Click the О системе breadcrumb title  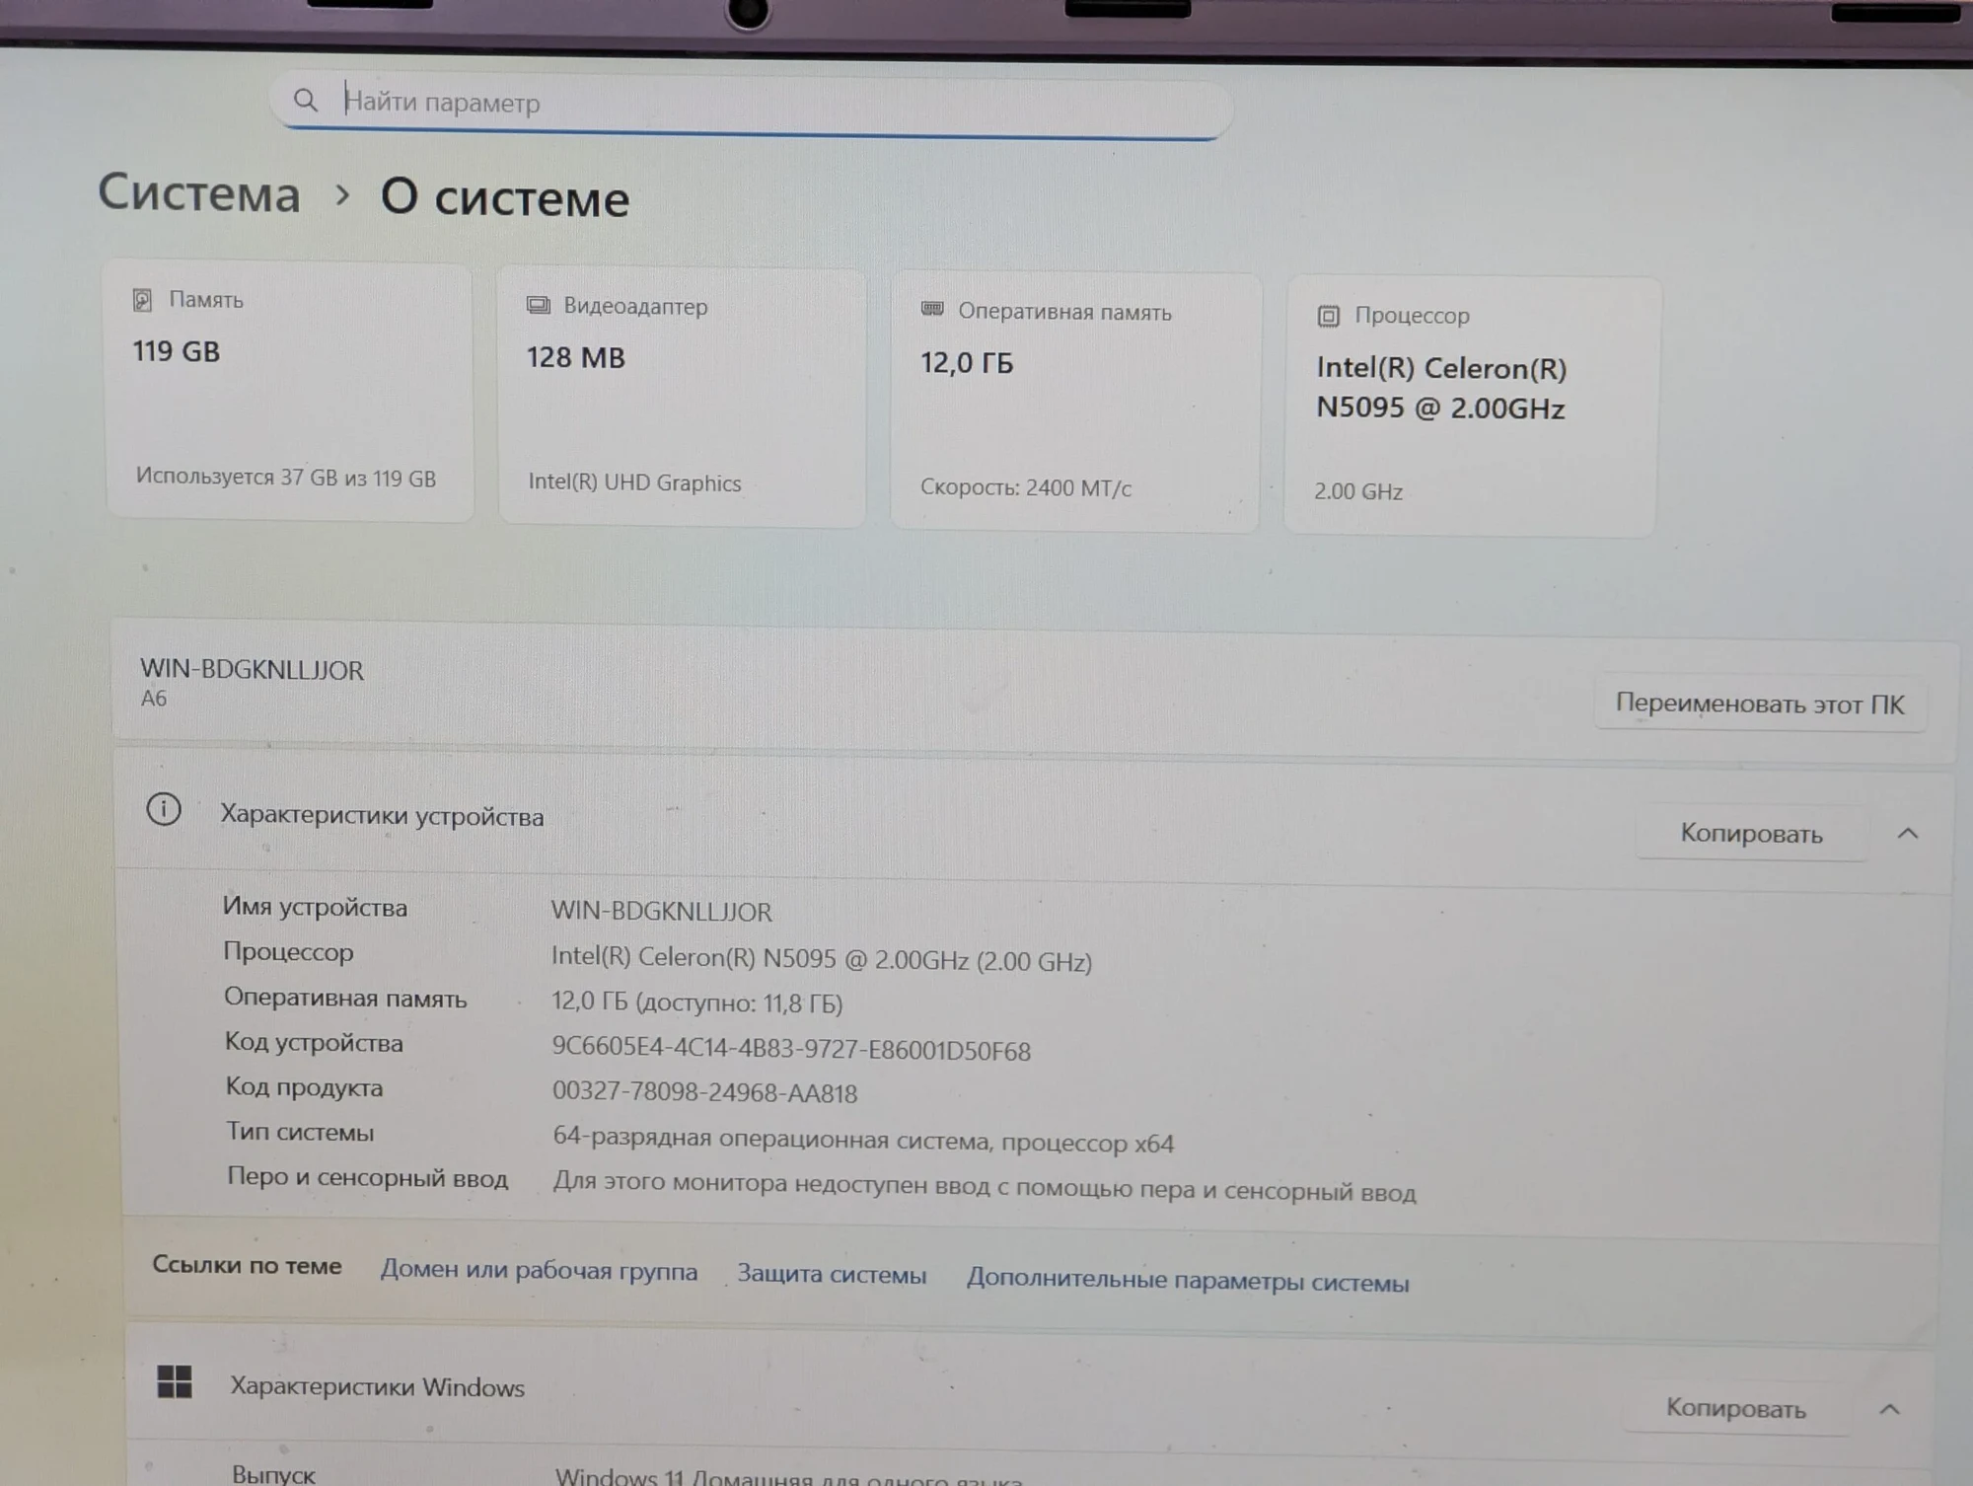point(505,197)
